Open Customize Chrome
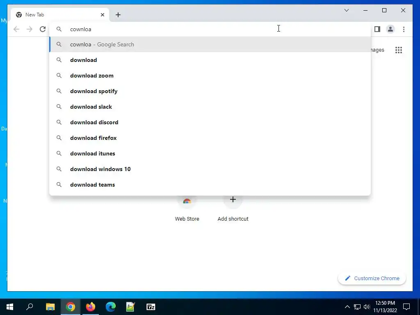The height and width of the screenshot is (315, 420). tap(372, 278)
